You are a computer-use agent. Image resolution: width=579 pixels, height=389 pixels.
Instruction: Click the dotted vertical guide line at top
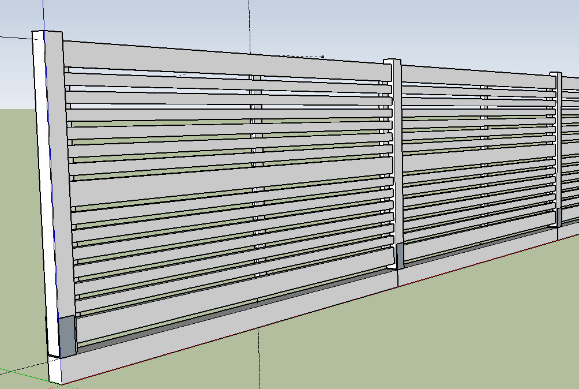250,23
